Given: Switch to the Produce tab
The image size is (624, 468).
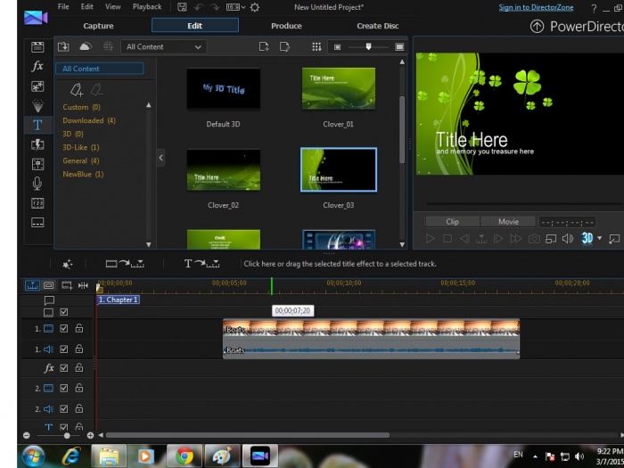Looking at the screenshot, I should pyautogui.click(x=286, y=26).
